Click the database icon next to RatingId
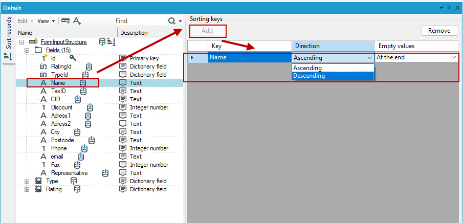The image size is (463, 223). tap(89, 66)
